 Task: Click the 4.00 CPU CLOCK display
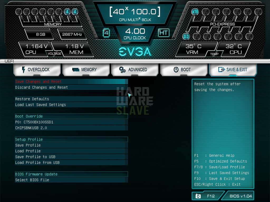click(x=135, y=34)
